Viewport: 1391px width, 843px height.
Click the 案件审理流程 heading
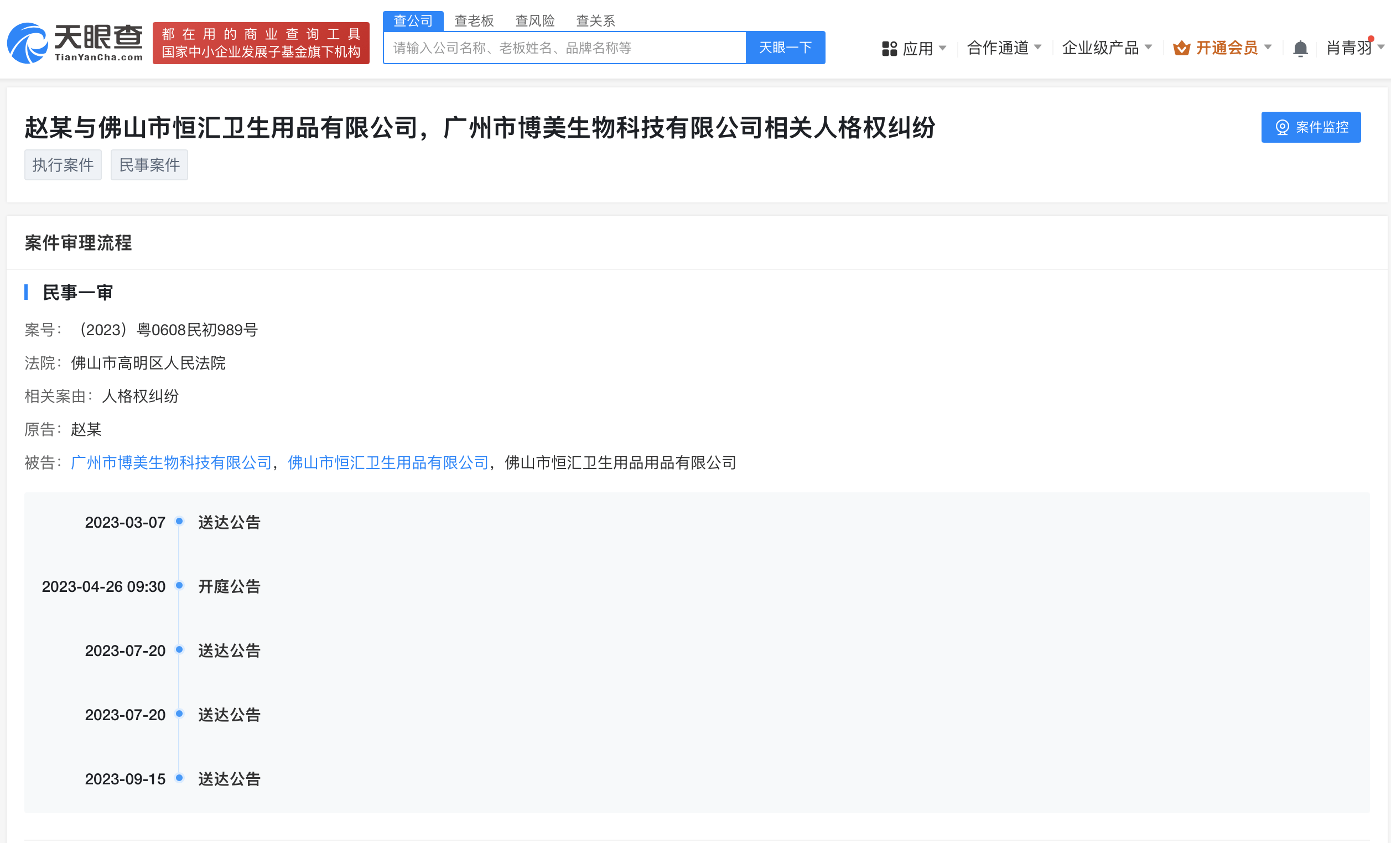tap(78, 243)
